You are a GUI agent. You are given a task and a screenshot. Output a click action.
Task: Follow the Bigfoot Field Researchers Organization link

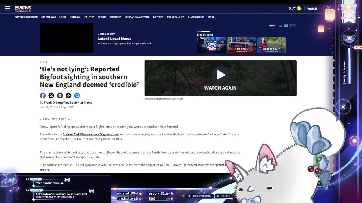point(90,134)
